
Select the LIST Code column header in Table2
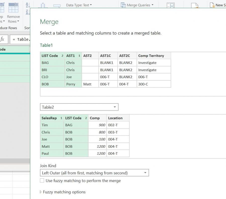(x=76, y=118)
